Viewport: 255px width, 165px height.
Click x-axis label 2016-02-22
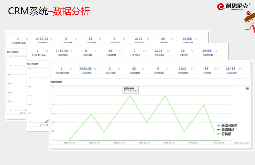tap(169, 143)
